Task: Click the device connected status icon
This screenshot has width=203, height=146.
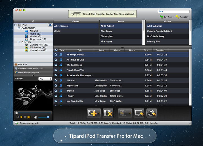Action: [x=16, y=123]
